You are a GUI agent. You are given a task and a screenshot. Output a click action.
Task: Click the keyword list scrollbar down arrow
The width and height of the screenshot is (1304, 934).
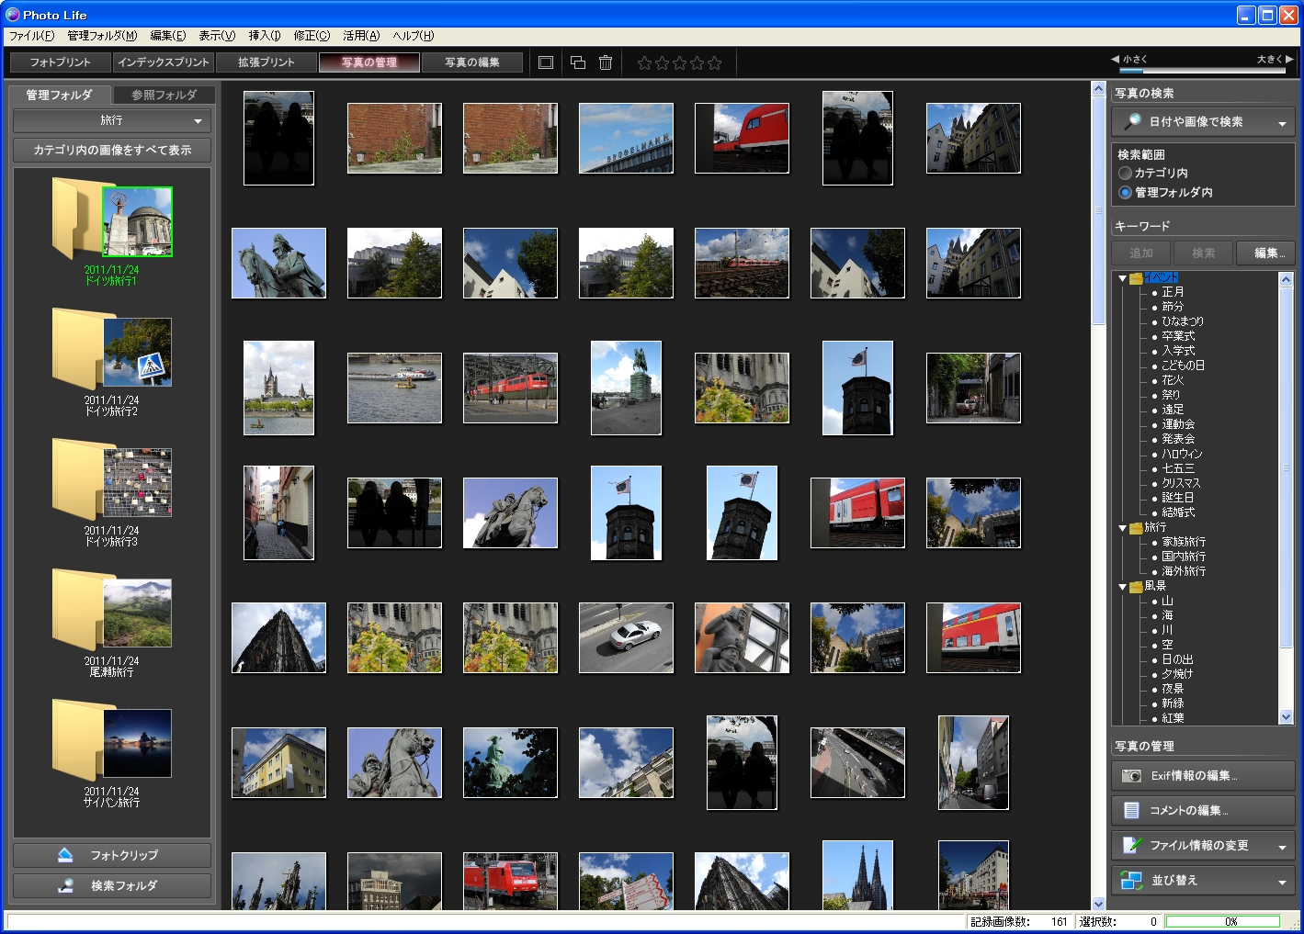pos(1287,717)
